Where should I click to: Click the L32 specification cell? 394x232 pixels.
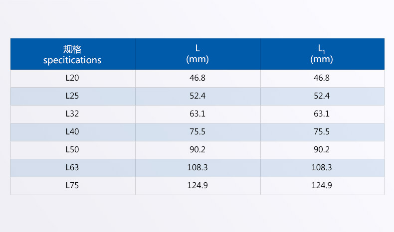72,114
